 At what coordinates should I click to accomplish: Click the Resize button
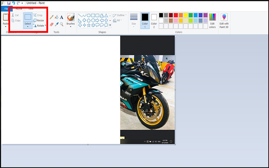click(x=39, y=20)
